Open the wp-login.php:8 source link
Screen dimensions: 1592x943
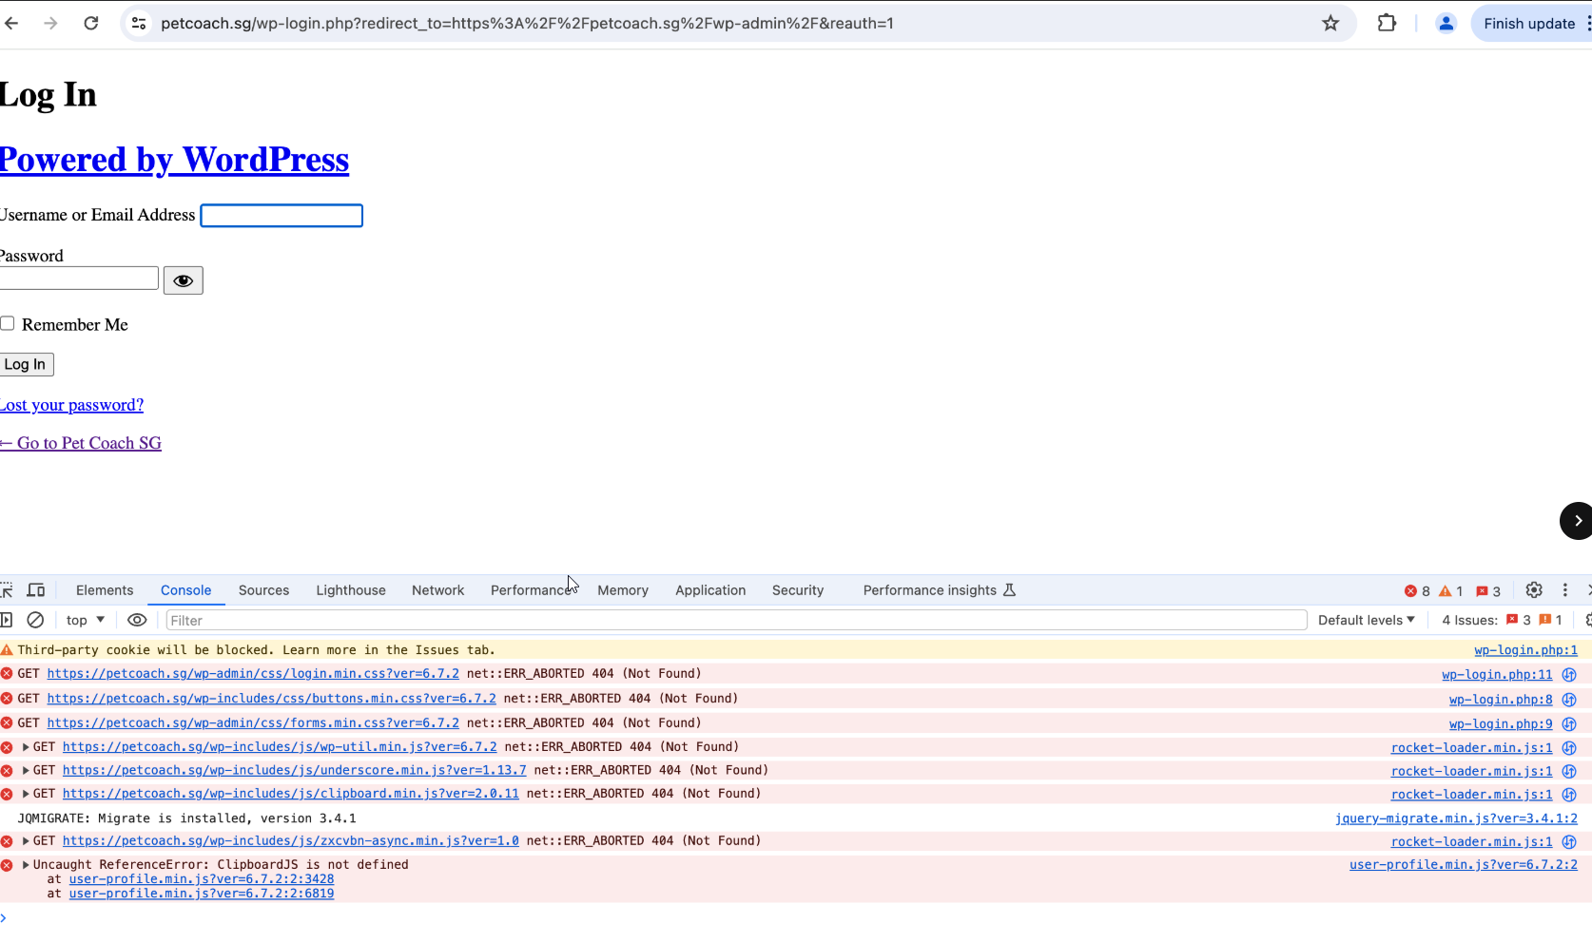tap(1501, 700)
